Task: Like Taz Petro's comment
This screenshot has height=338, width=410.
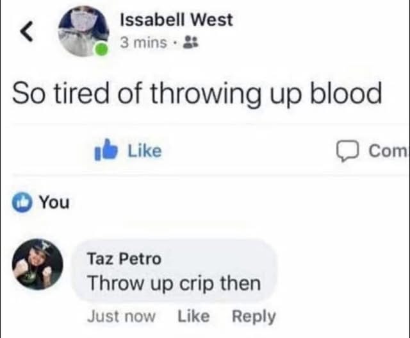Action: pos(193,316)
